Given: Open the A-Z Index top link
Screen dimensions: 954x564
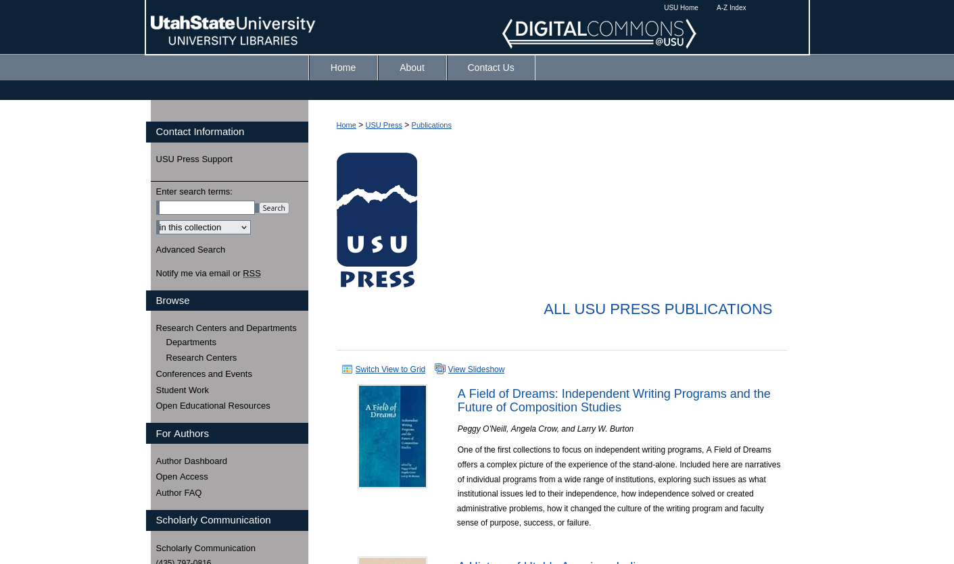Looking at the screenshot, I should [731, 8].
